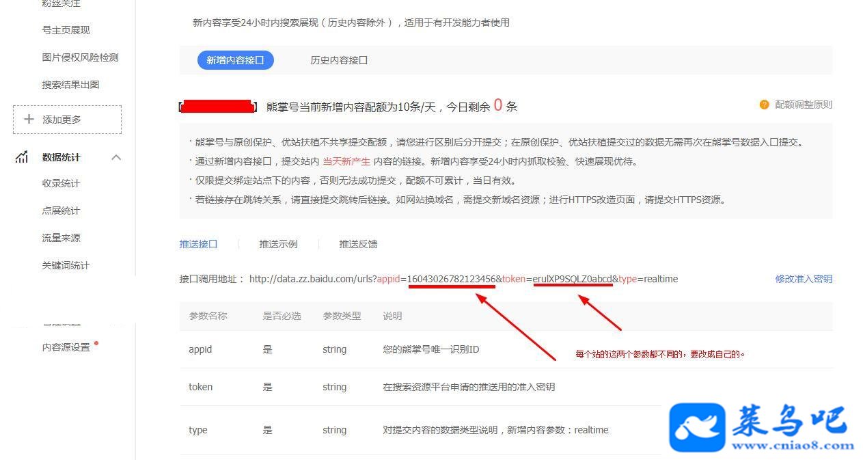The height and width of the screenshot is (460, 863).
Task: Click the red 当天新产生 text
Action: coord(346,162)
